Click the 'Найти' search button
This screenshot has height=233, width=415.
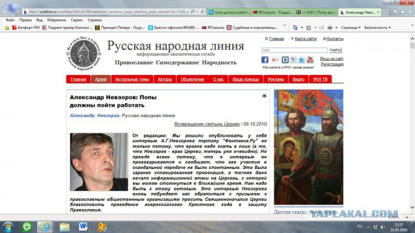coord(335,50)
